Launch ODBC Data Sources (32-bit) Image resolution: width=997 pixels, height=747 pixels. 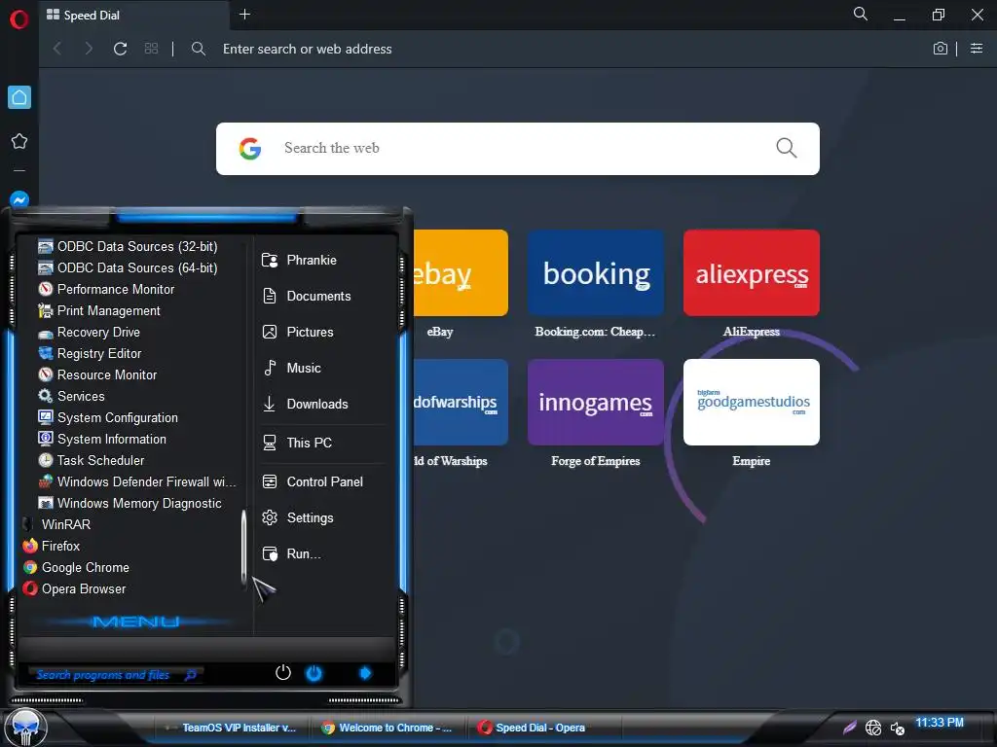[128, 246]
